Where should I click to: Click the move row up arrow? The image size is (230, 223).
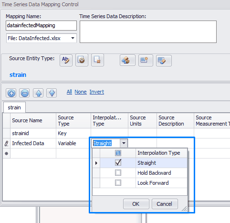click(38, 93)
